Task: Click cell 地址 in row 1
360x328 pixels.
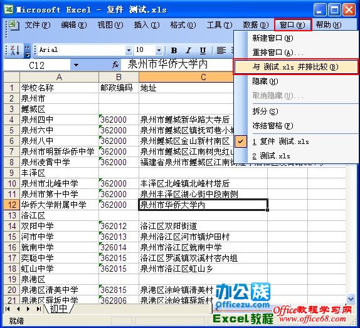Action: (x=186, y=88)
